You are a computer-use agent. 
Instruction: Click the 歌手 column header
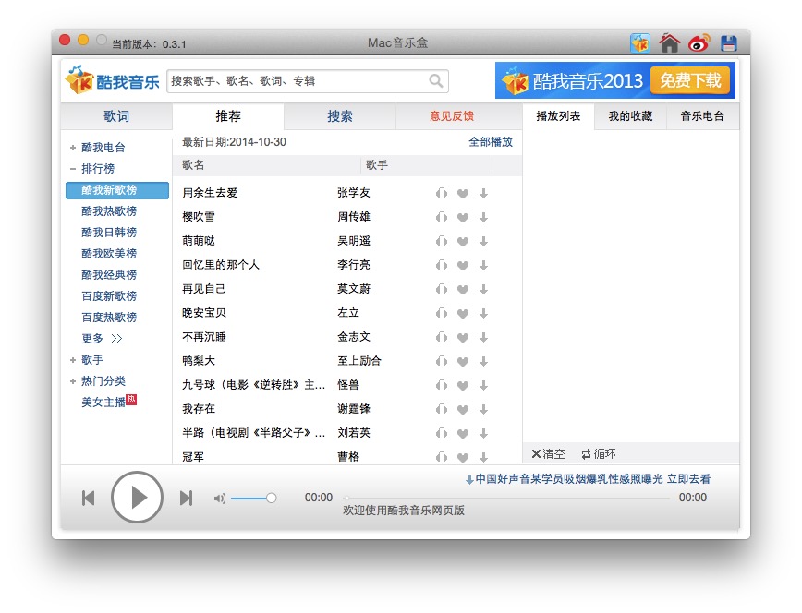(377, 165)
